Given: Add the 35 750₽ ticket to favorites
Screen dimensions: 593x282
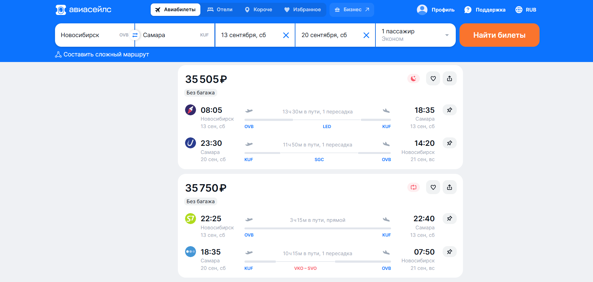Looking at the screenshot, I should (433, 187).
